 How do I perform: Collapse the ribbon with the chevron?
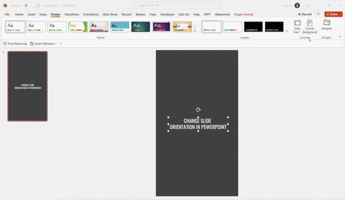340,37
